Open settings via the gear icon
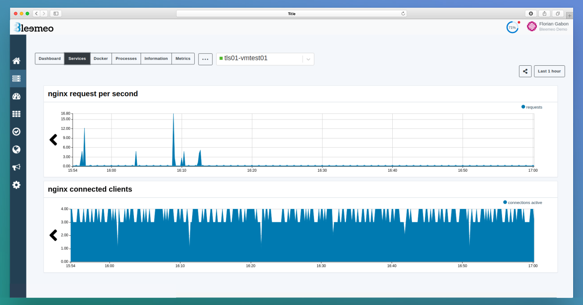 tap(17, 185)
